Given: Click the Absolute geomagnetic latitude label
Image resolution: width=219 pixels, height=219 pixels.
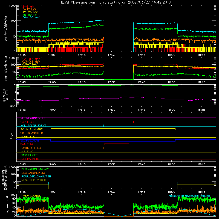Looking at the screenshot, I should [189, 196].
